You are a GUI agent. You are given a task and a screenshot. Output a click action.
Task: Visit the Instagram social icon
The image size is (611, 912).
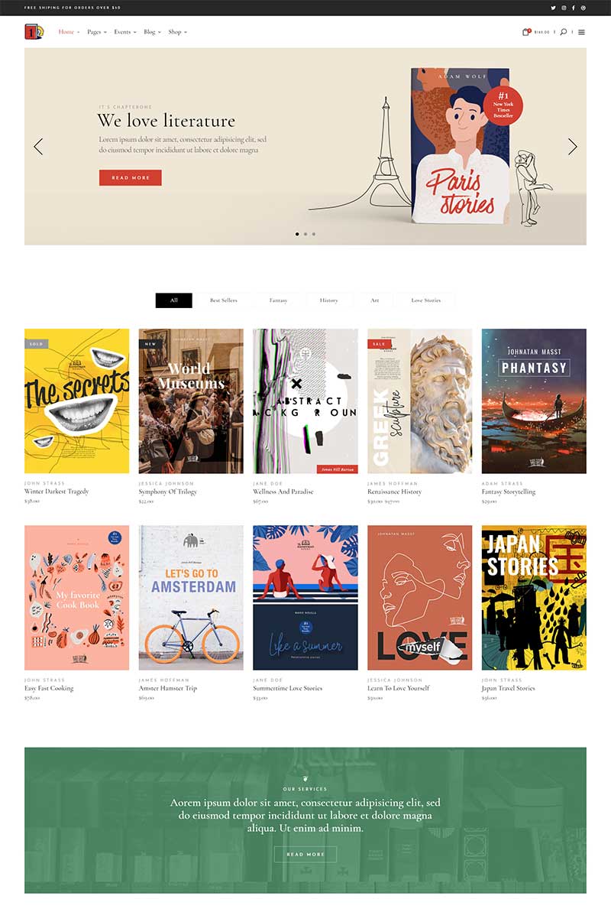[564, 8]
